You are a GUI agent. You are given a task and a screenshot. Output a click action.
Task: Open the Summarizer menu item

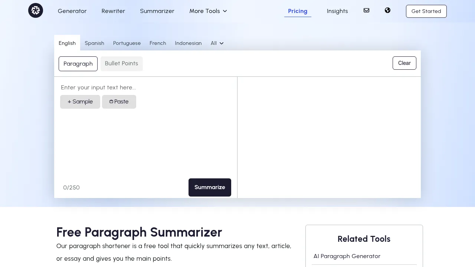(157, 11)
